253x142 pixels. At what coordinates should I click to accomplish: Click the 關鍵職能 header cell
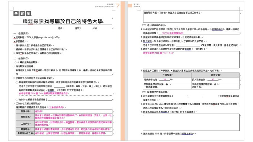click(x=25, y=129)
